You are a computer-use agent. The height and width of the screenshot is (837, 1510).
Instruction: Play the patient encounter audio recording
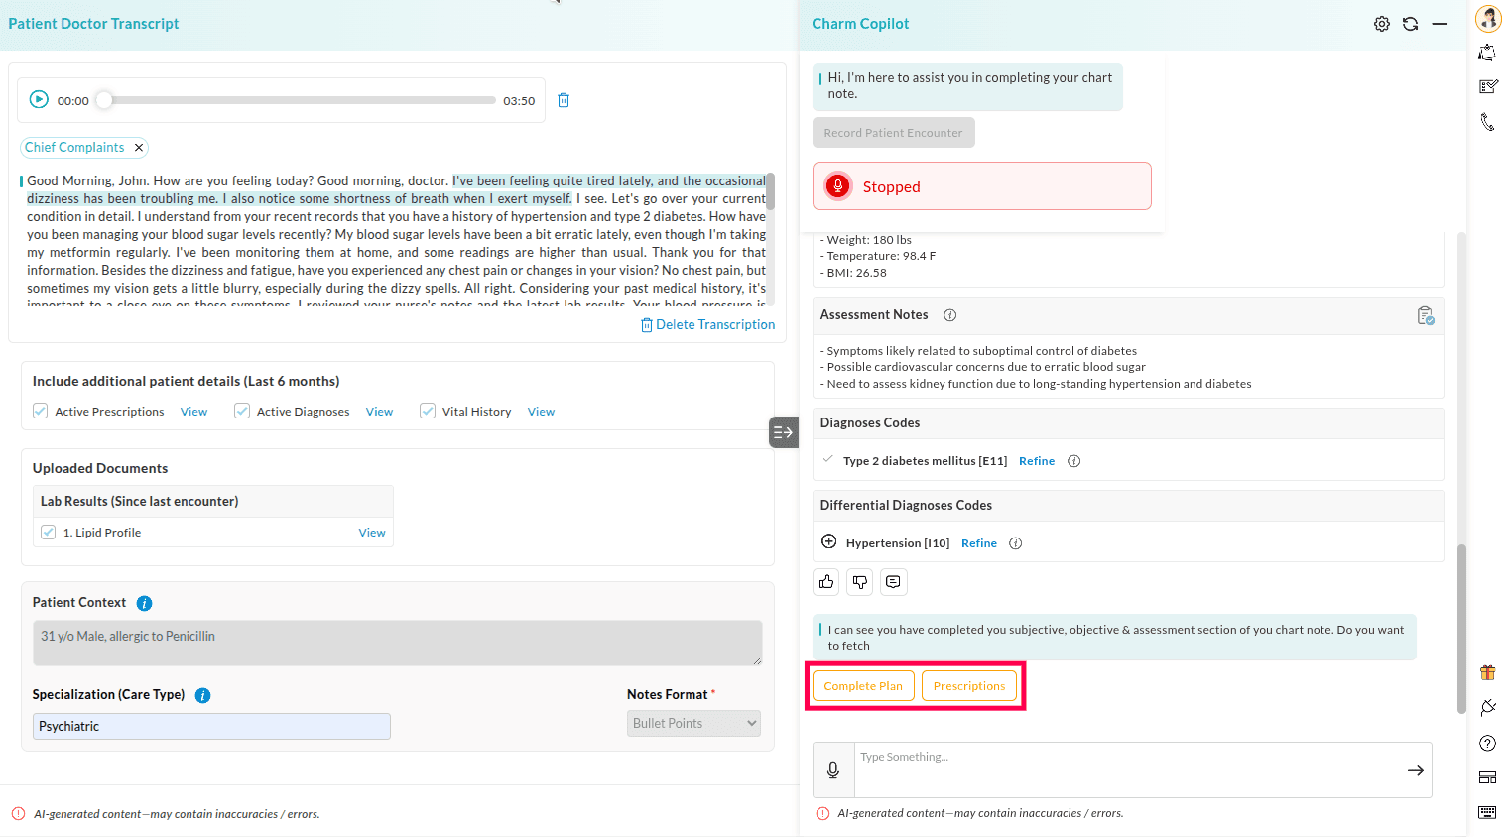(39, 99)
